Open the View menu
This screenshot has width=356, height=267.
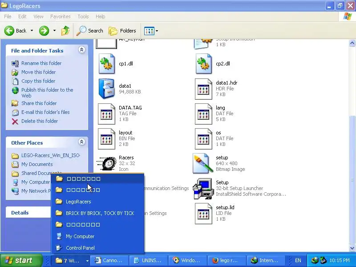coord(38,16)
